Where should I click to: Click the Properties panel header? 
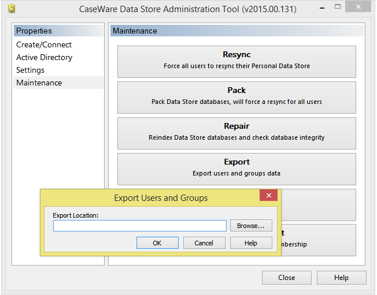tap(58, 31)
